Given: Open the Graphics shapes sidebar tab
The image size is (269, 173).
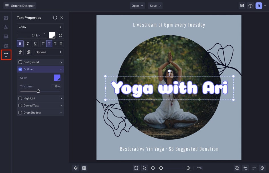Looking at the screenshot, I should click(6, 46).
